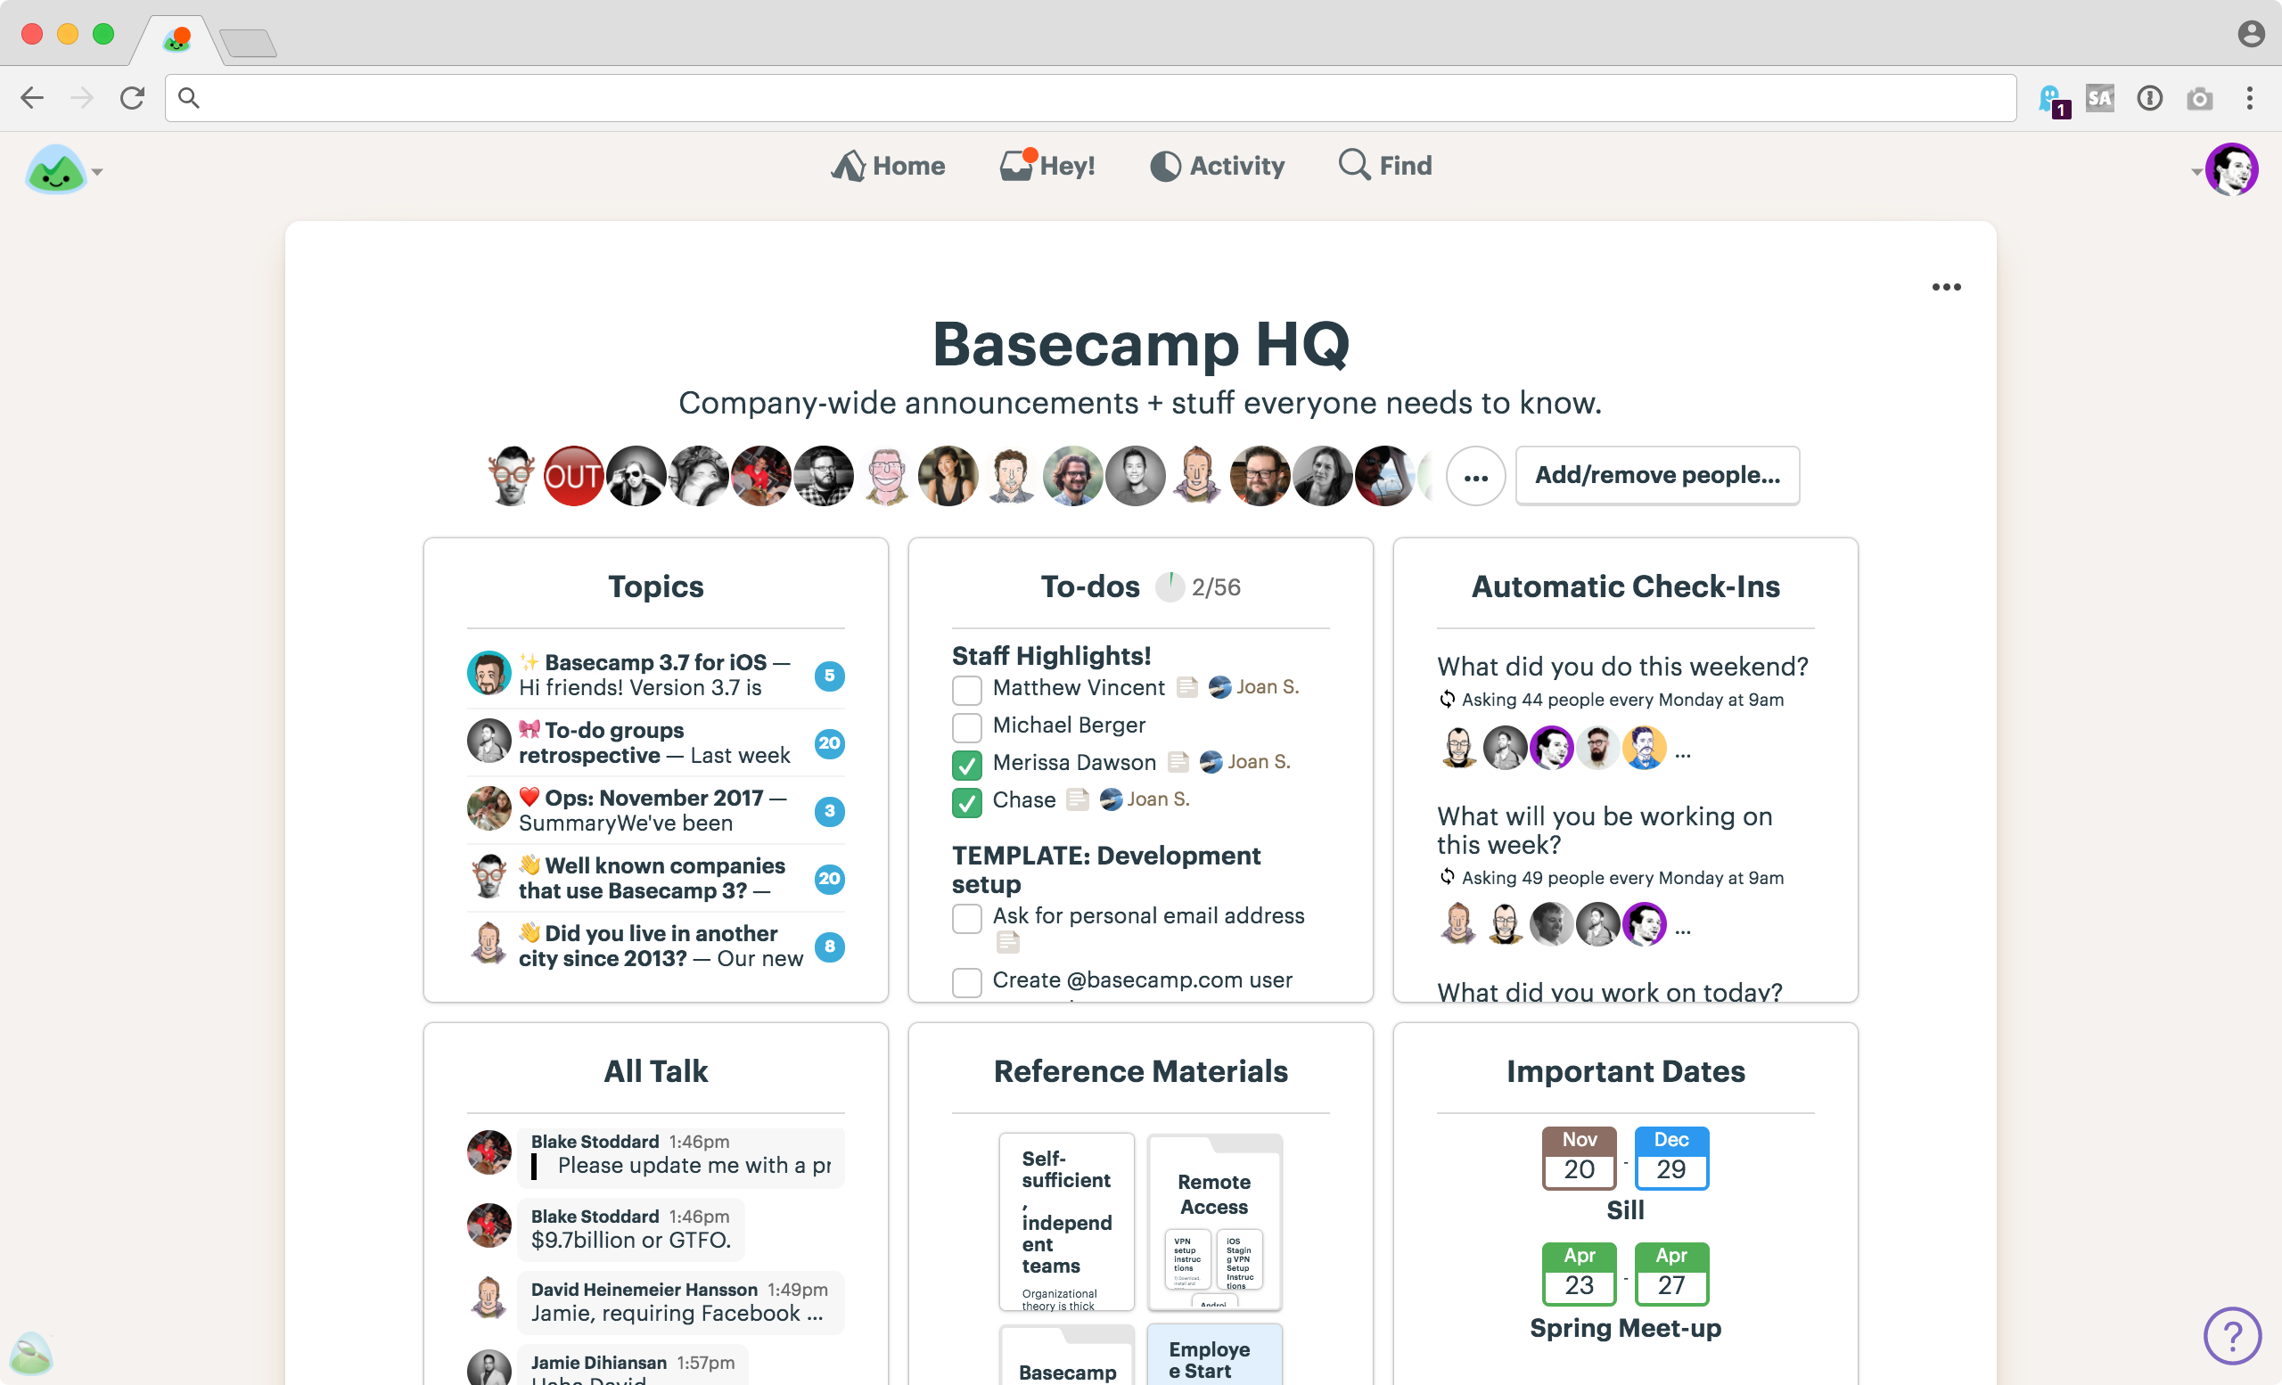Click the red OUT avatar in people row
This screenshot has height=1385, width=2282.
click(573, 476)
